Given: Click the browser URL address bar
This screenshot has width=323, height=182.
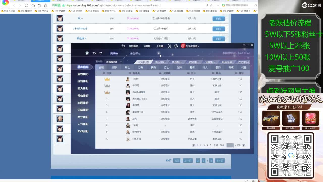Looking at the screenshot, I should pos(134,5).
